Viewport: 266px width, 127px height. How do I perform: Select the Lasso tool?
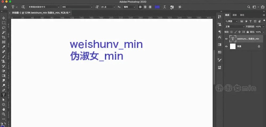3,27
